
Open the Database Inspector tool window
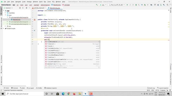point(51,88)
